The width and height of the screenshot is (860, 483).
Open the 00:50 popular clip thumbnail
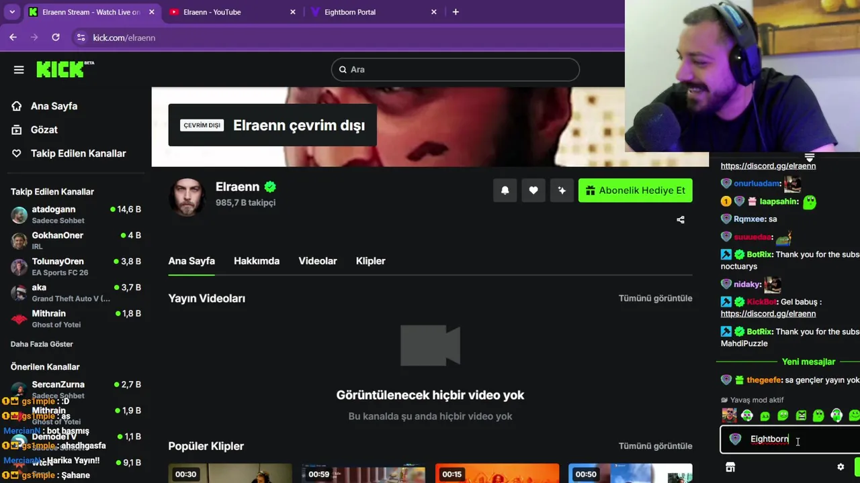[630, 473]
